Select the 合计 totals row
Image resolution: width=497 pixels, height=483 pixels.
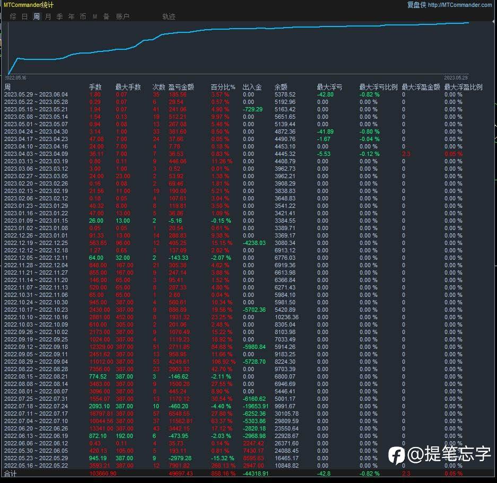pyautogui.click(x=10, y=473)
